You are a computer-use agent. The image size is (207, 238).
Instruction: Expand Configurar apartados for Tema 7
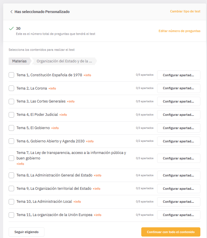(179, 158)
